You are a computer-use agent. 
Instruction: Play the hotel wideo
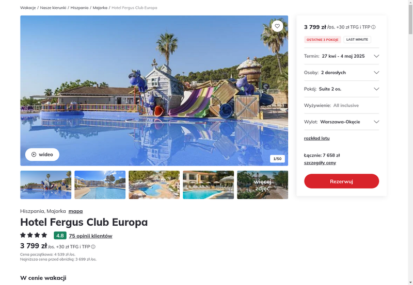tap(42, 155)
